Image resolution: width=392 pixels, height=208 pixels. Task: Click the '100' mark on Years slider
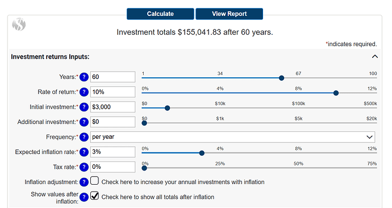click(x=373, y=73)
